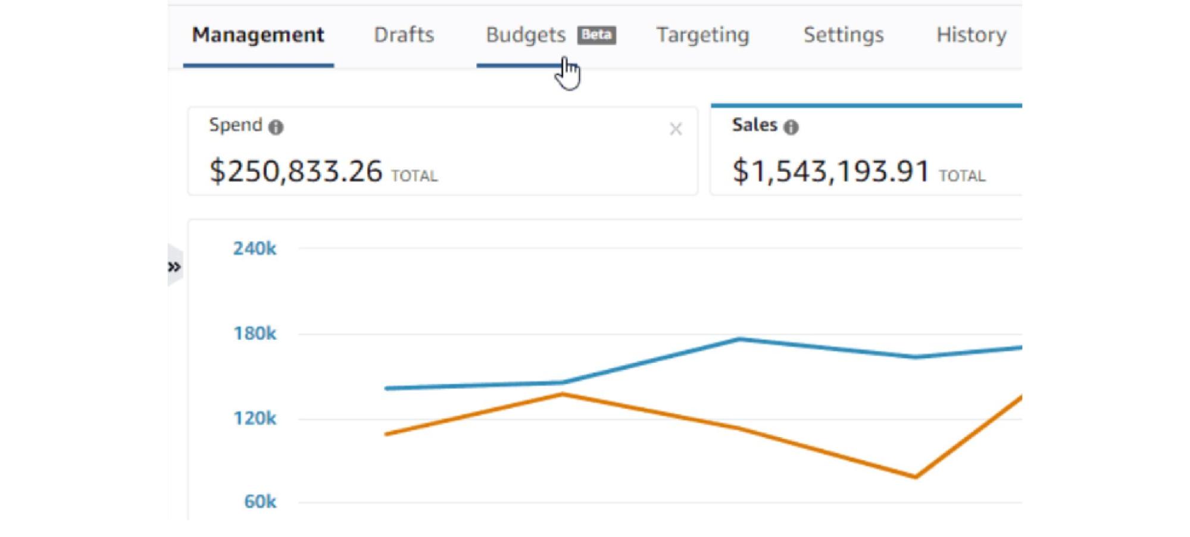
Task: Open the Budgets Beta tab
Action: click(x=526, y=34)
